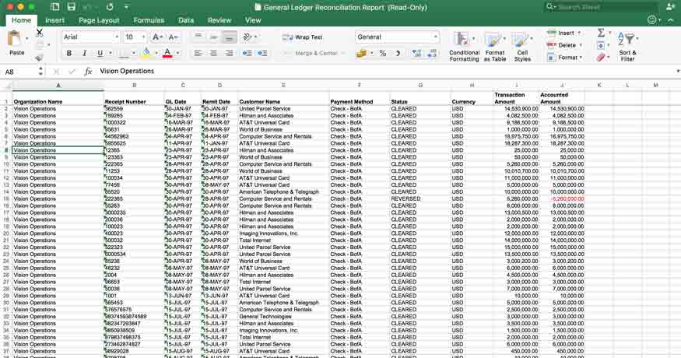The width and height of the screenshot is (681, 358).
Task: Click the Format as Table button
Action: coord(495,46)
